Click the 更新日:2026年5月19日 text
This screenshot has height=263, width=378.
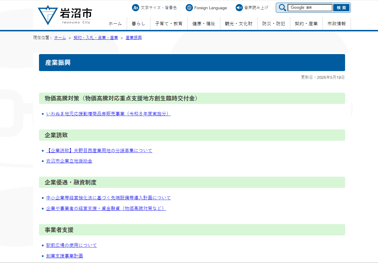point(323,77)
